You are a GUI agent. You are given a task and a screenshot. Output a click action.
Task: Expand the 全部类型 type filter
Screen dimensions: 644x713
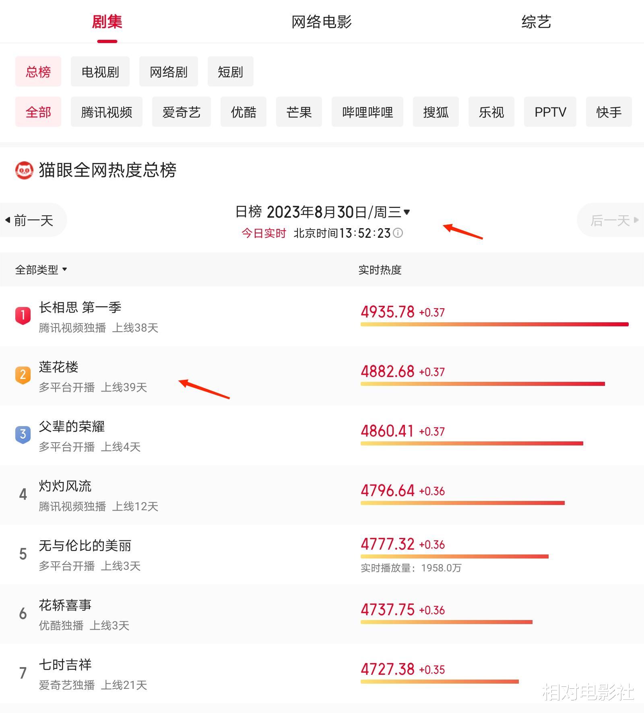pos(41,270)
